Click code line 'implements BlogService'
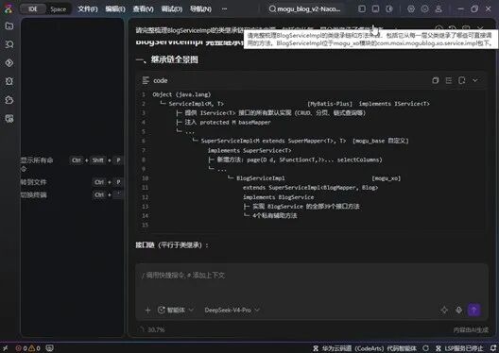Viewport: 499px width, 353px height. point(278,197)
